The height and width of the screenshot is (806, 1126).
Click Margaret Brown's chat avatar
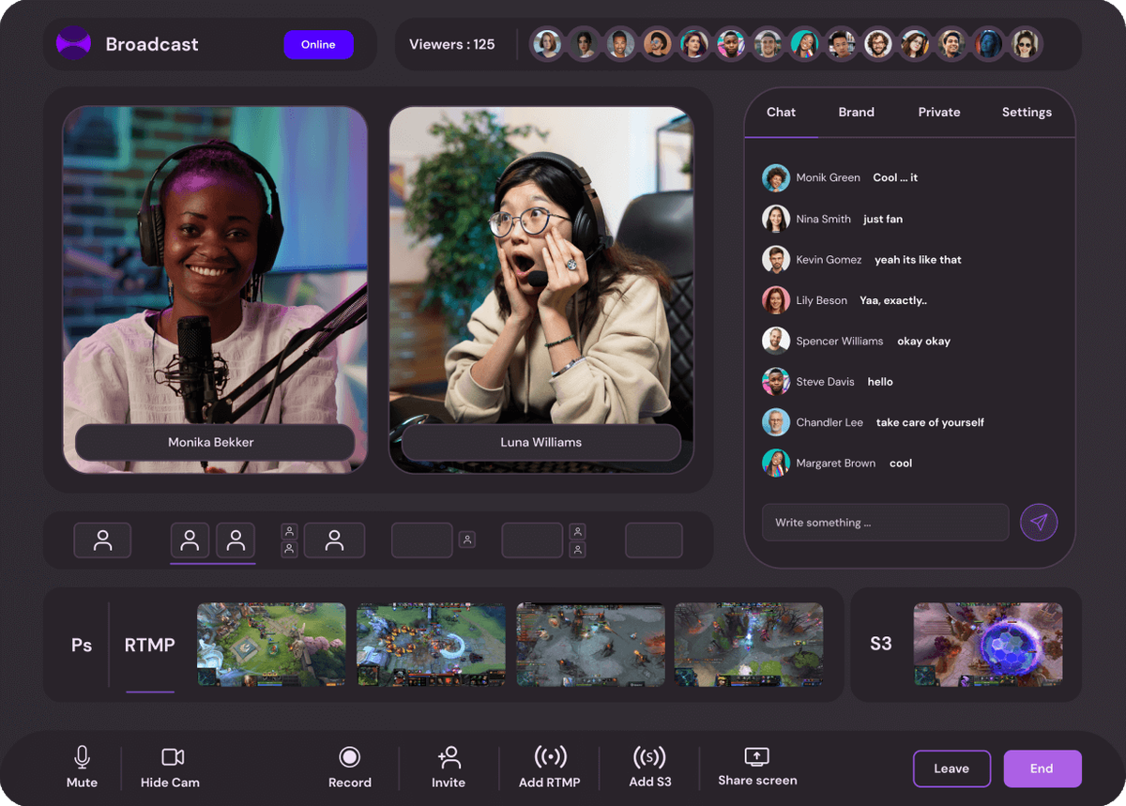point(776,463)
